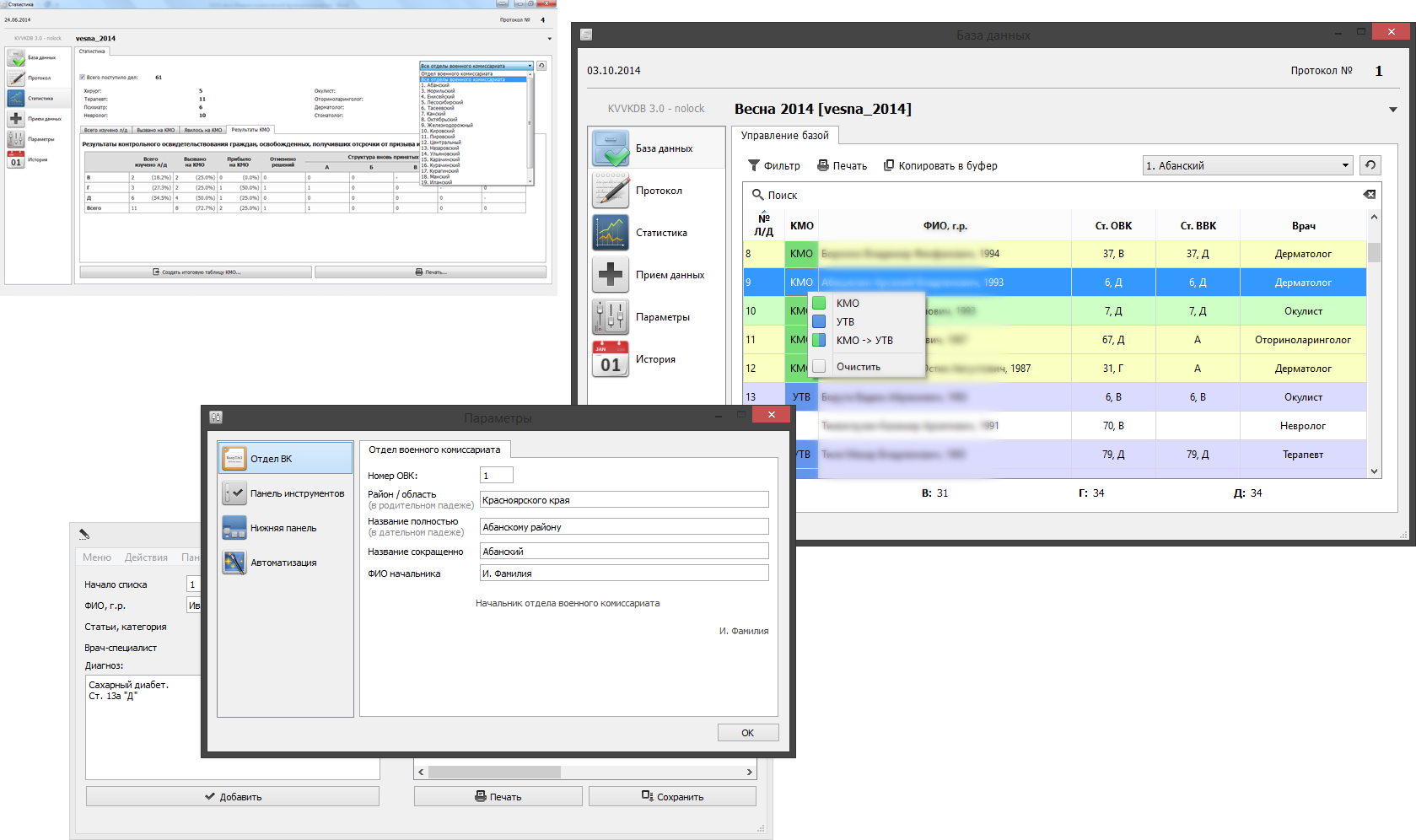Image resolution: width=1416 pixels, height=840 pixels.
Task: Select the Оториноларинголог cell in row 11
Action: [x=1303, y=340]
